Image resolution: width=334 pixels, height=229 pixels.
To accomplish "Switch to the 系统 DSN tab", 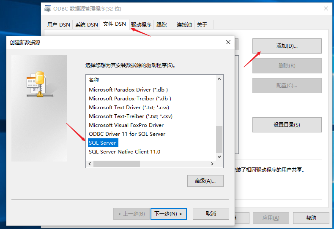I will click(x=87, y=24).
